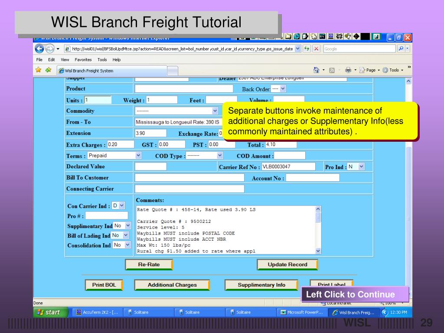Click the green M icon in title strip
This screenshot has width=444, height=333.
click(376, 36)
